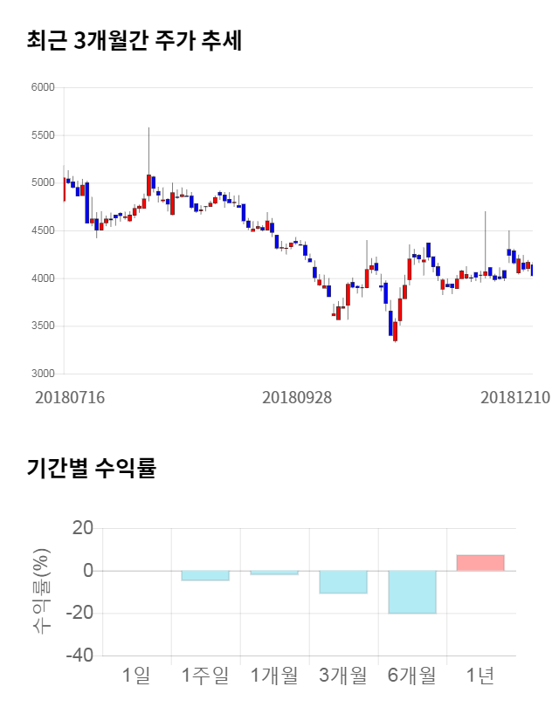The height and width of the screenshot is (707, 559).
Task: Click the 20180928 date label
Action: (297, 397)
